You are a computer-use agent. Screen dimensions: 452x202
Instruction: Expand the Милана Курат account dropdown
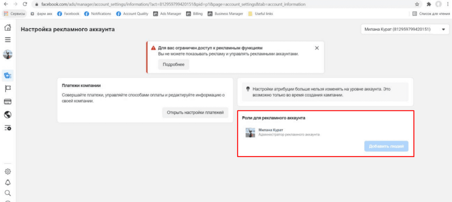[405, 30]
